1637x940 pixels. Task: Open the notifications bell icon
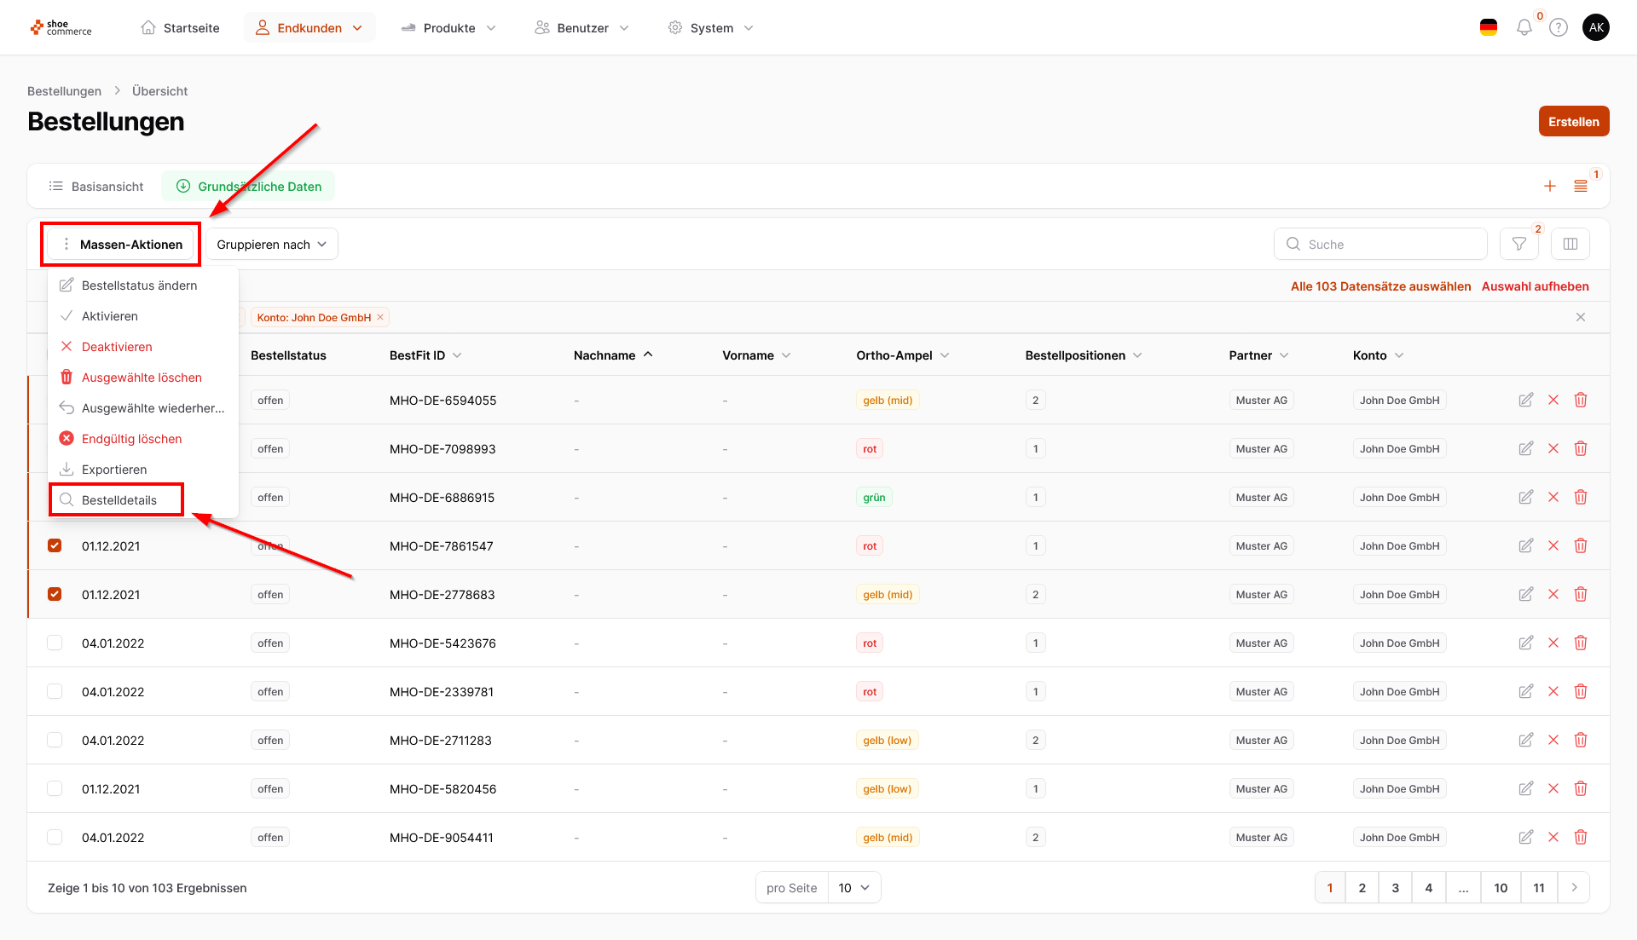pos(1524,28)
